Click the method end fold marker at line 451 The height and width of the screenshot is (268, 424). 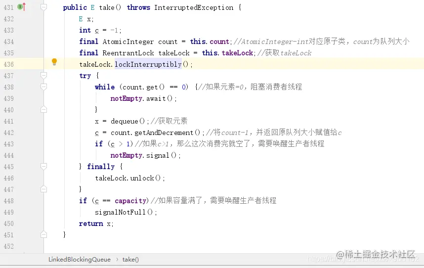(x=43, y=234)
